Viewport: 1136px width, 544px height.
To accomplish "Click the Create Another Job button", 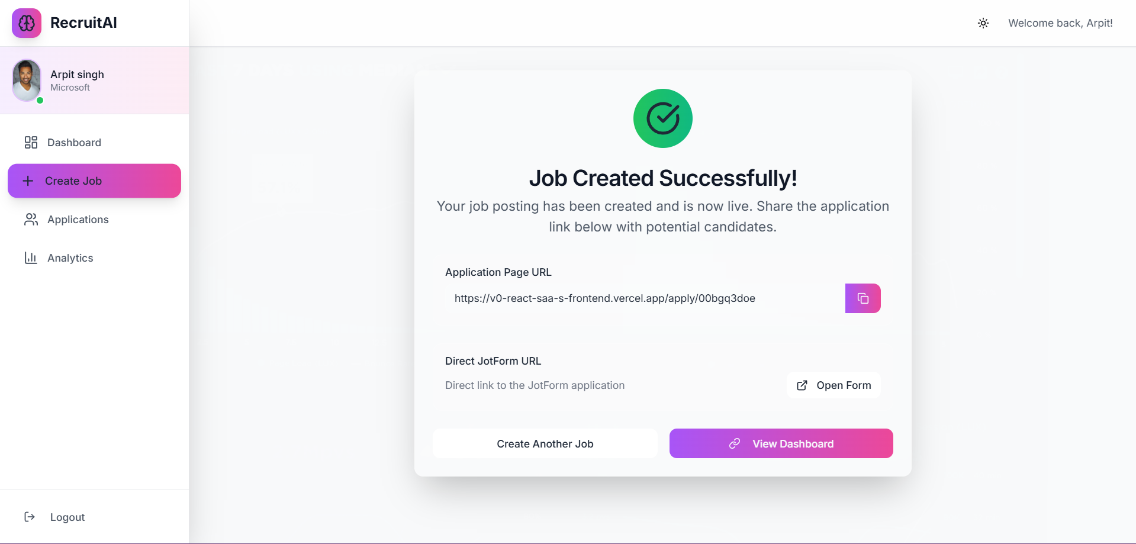I will coord(545,443).
